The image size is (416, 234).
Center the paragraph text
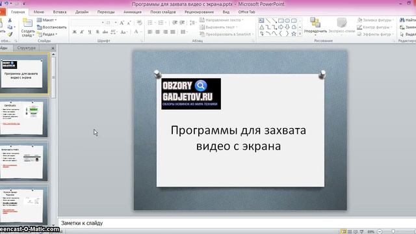coord(157,32)
